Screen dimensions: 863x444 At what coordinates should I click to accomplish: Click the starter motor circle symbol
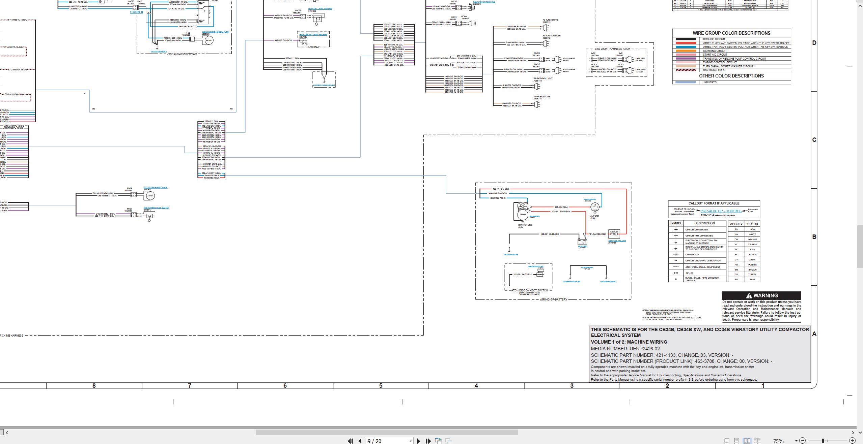coord(523,215)
